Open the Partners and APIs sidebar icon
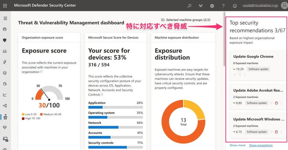The height and width of the screenshot is (150, 288). 5,106
